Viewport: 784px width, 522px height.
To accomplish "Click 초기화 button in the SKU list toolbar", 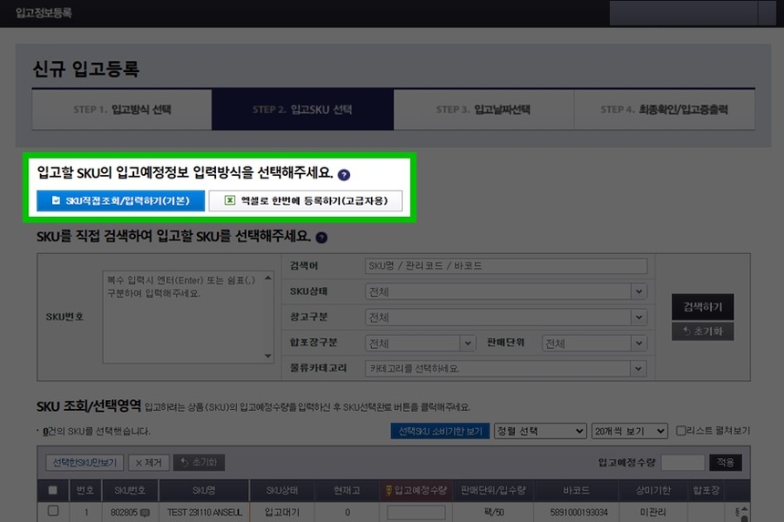I will point(199,463).
